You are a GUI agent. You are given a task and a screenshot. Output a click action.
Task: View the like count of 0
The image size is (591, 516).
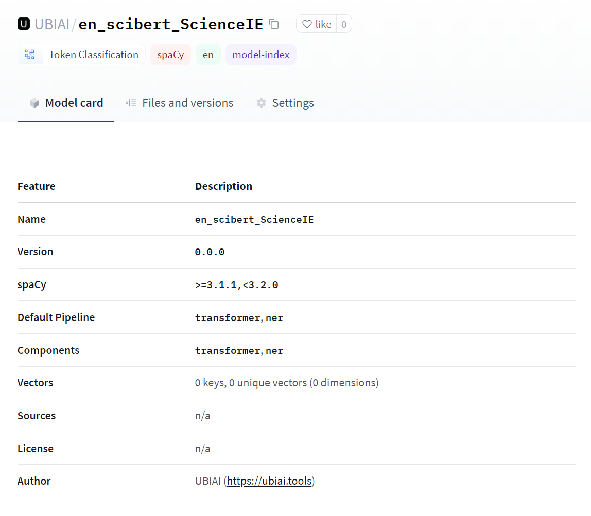pyautogui.click(x=344, y=24)
